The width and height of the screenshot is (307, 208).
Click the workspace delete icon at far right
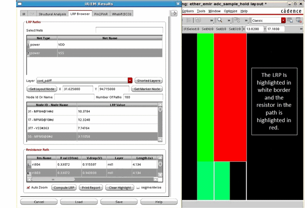pyautogui.click(x=299, y=20)
